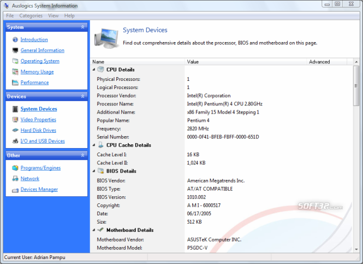Screen dimensions: 363x264
Task: Click the vertical scrollbar thumb
Action: pyautogui.click(x=356, y=85)
